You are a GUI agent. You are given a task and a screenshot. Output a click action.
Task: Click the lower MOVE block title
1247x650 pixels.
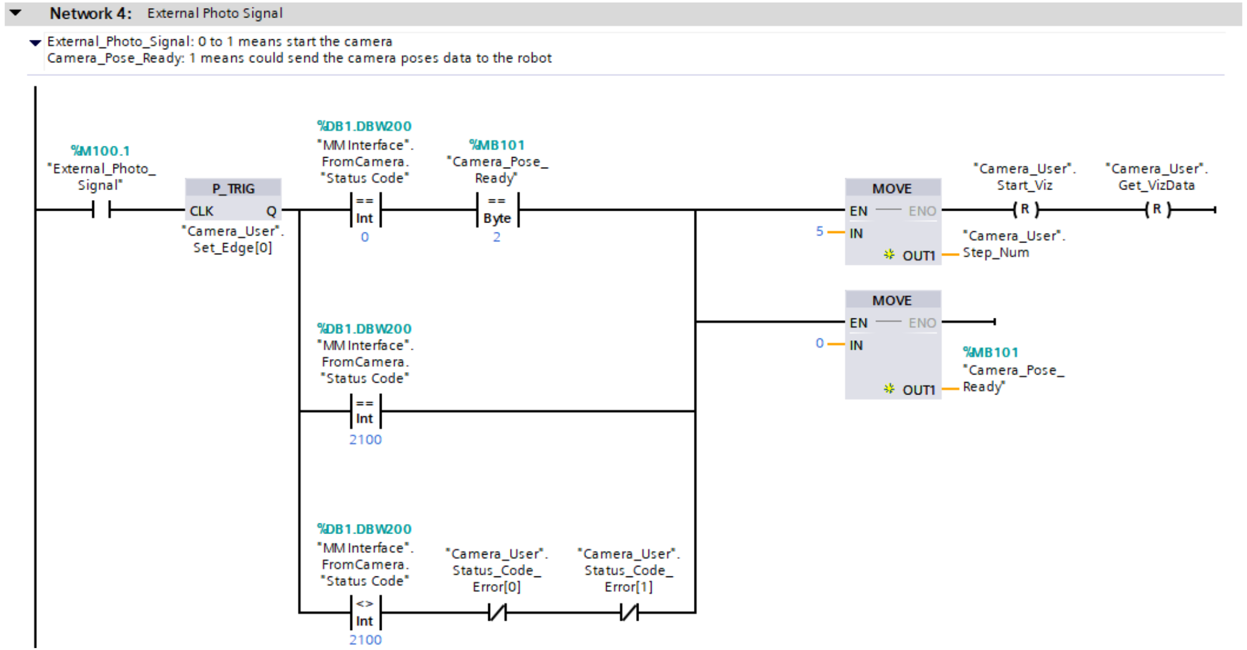892,300
